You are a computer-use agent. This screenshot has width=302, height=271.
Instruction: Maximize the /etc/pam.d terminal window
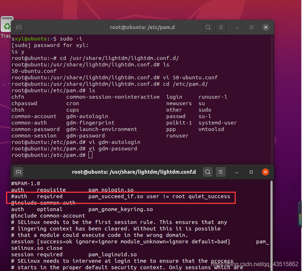[x=251, y=27]
